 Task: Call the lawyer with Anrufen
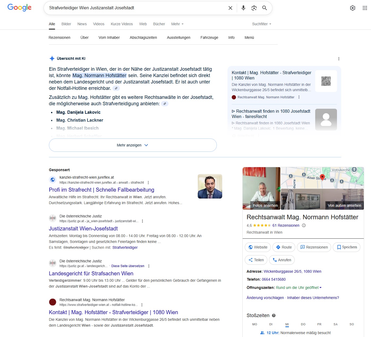282,260
